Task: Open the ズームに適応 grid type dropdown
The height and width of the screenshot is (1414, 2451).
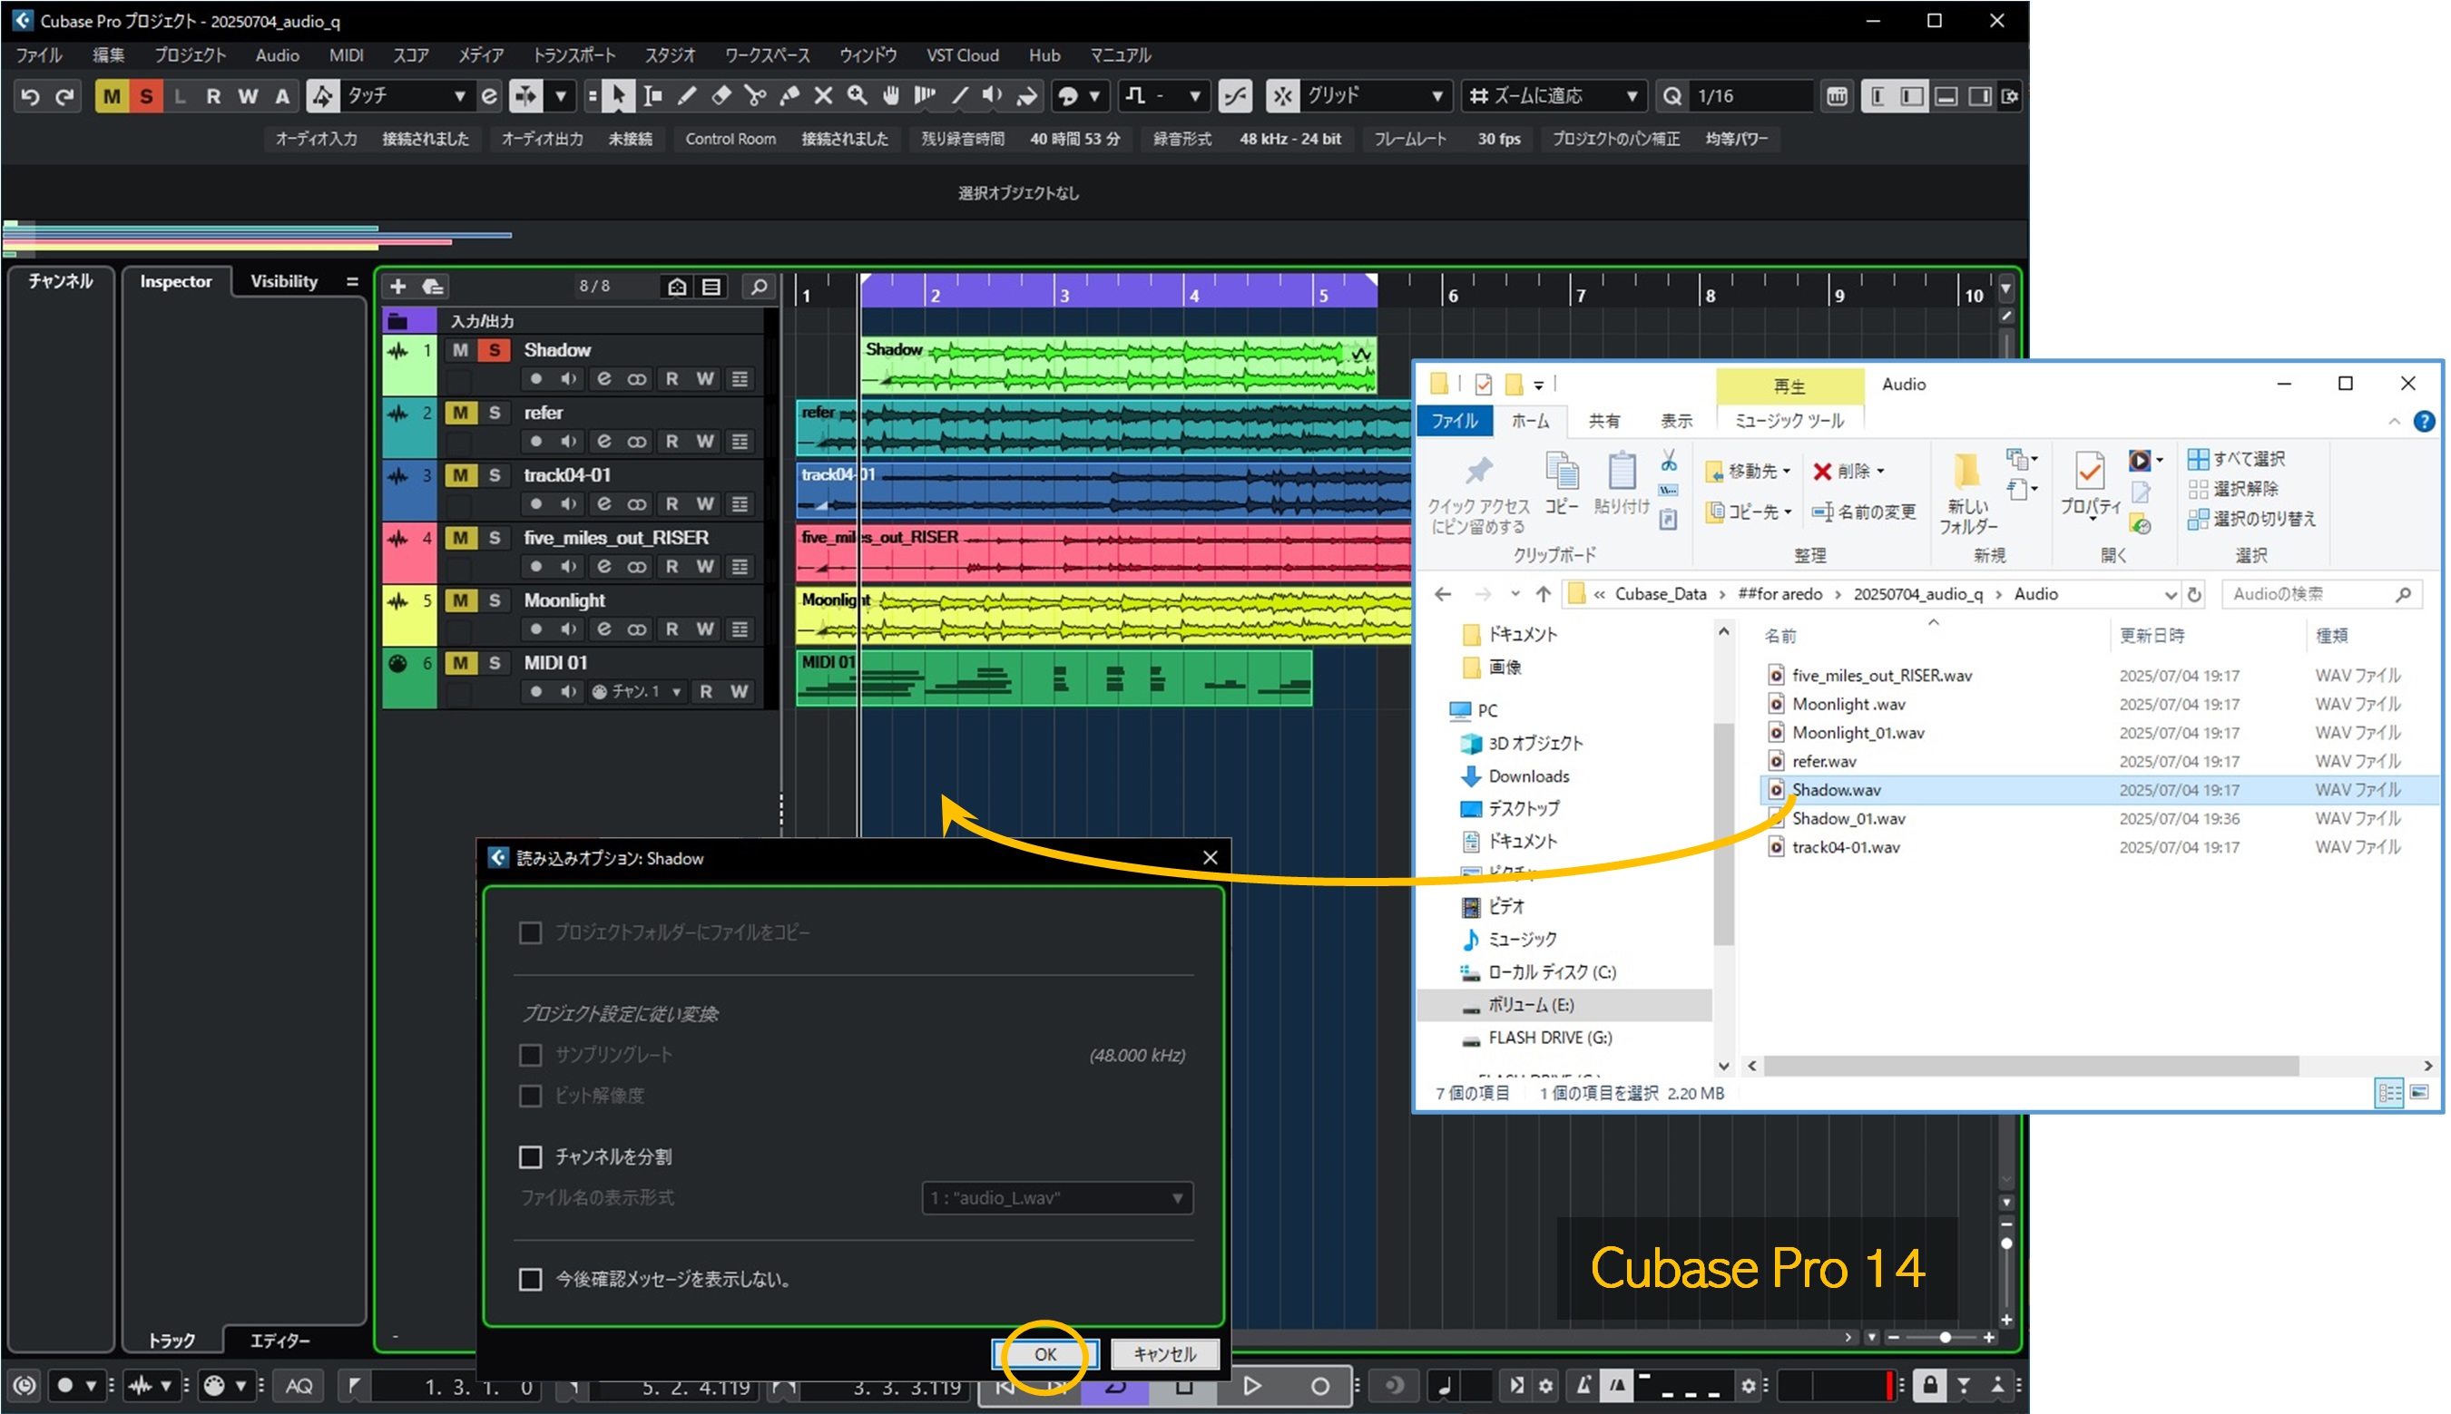Action: 1554,96
